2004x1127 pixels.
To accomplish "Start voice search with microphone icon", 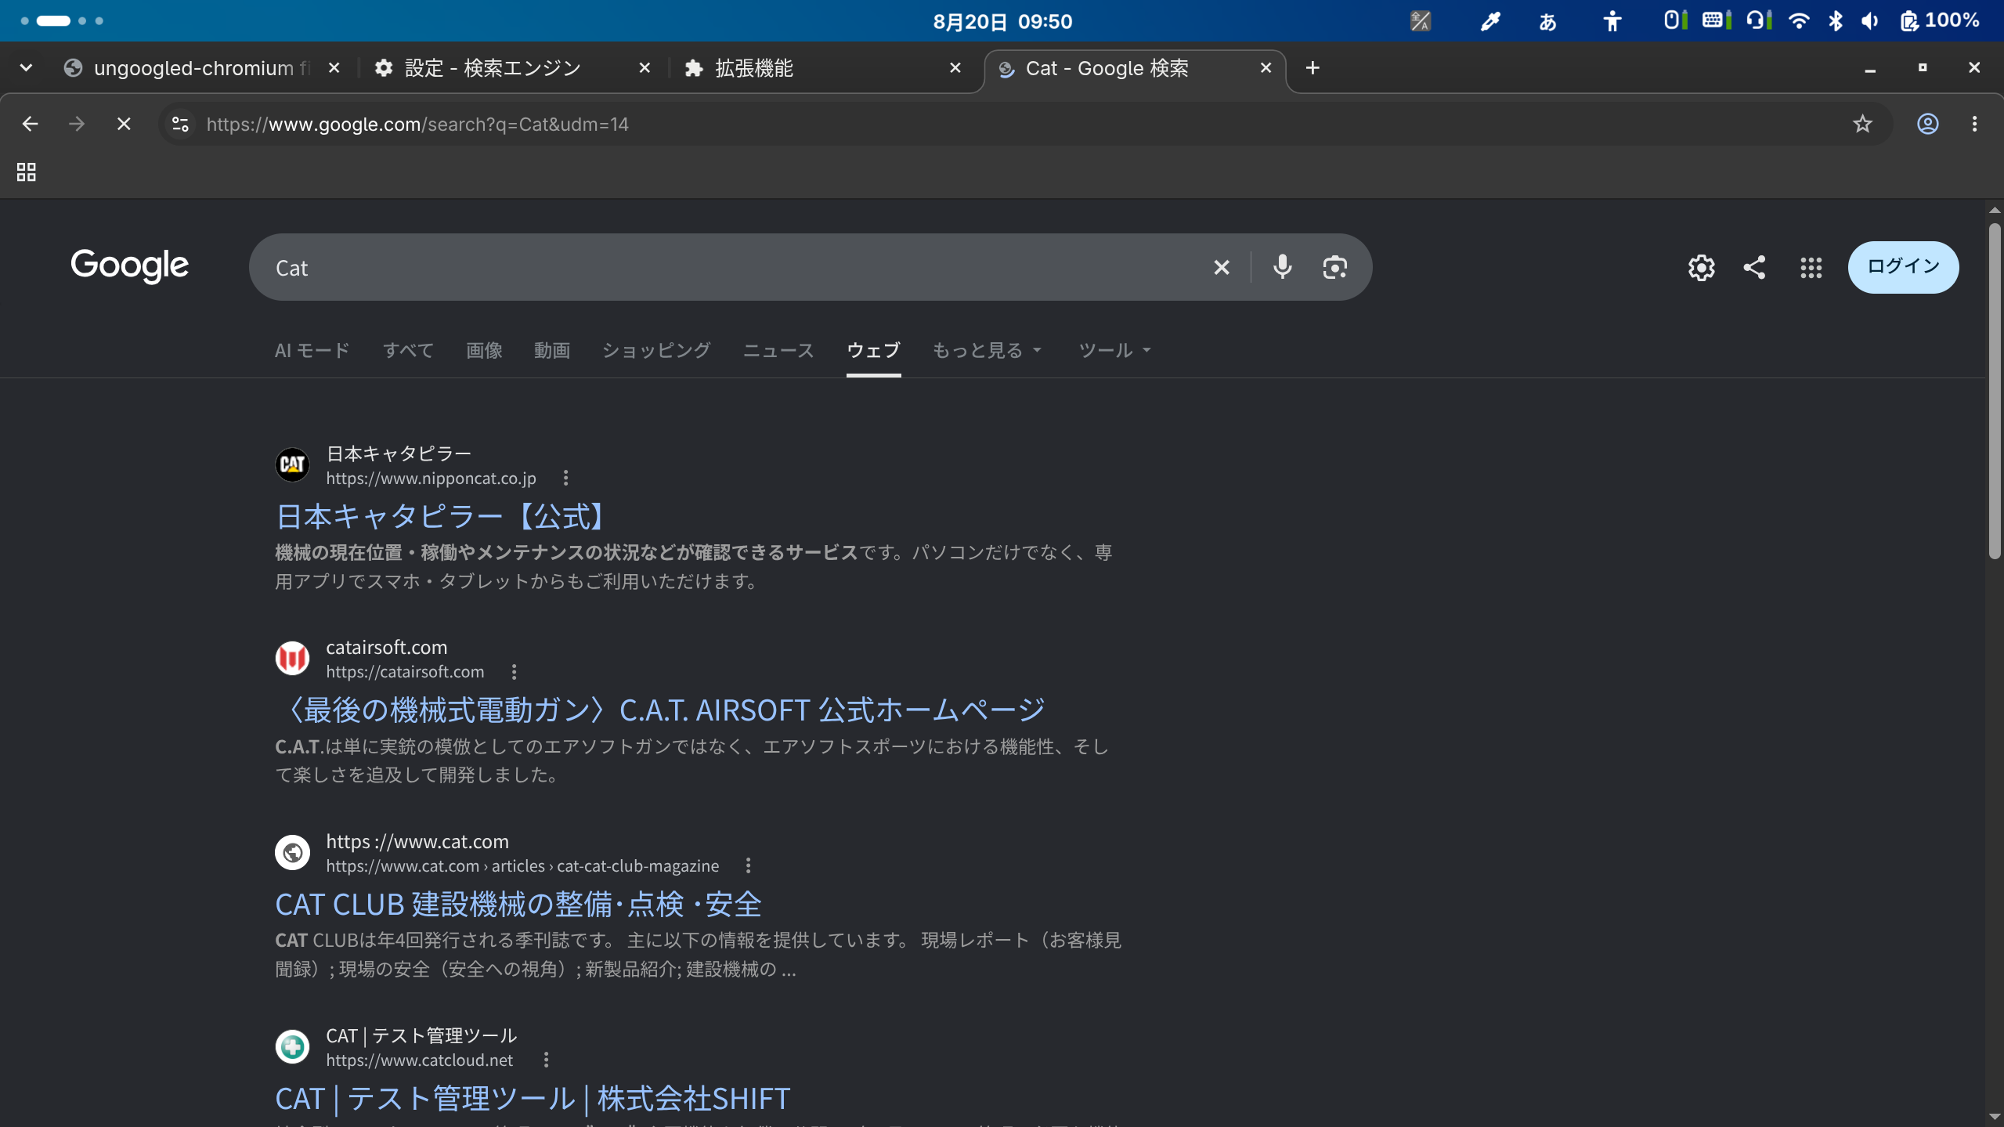I will click(x=1282, y=267).
